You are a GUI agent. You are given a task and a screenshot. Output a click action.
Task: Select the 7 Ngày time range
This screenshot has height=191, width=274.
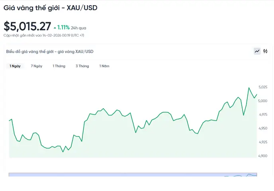click(x=37, y=66)
